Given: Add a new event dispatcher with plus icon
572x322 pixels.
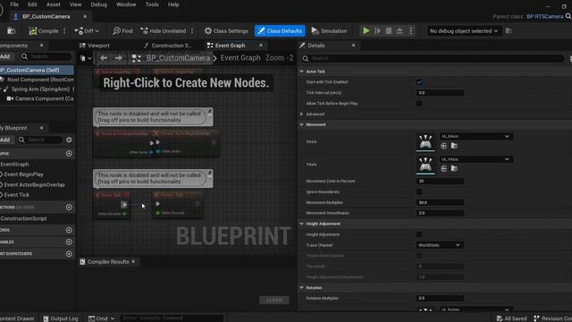Looking at the screenshot, I should tap(69, 254).
